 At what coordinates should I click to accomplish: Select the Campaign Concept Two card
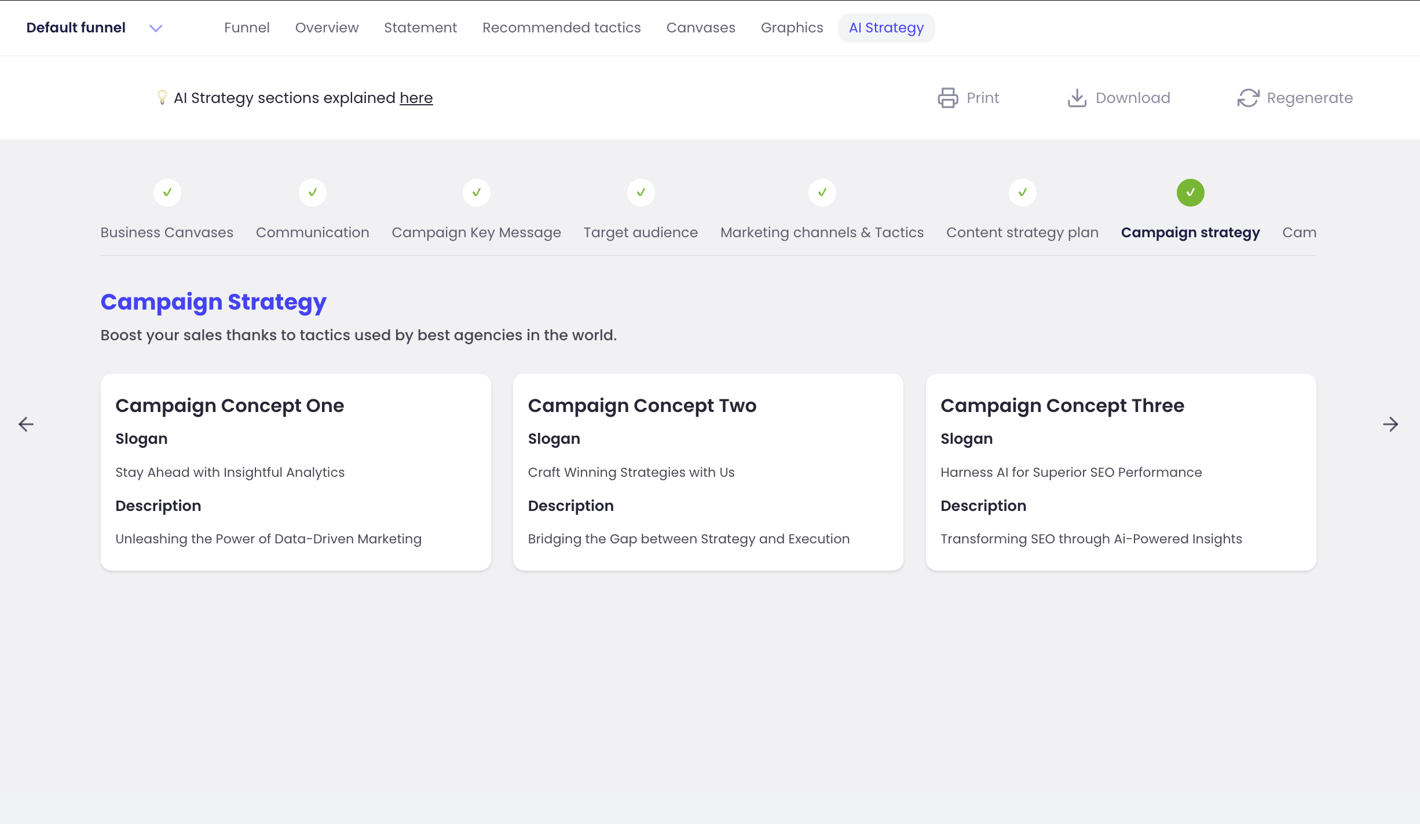point(708,472)
